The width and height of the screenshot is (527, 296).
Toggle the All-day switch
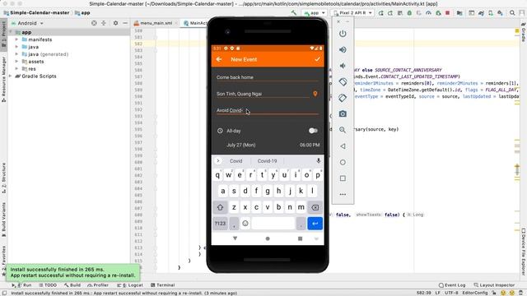[x=313, y=131]
